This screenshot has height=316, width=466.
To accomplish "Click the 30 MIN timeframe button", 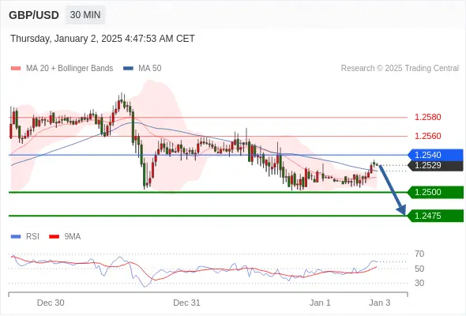I will tap(85, 15).
